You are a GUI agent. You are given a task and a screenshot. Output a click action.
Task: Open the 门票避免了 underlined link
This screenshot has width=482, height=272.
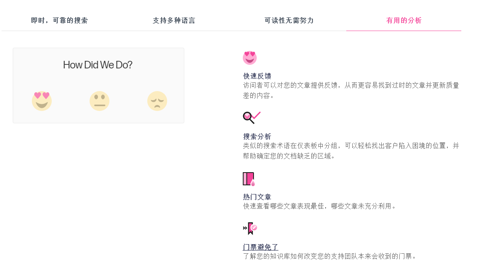point(261,247)
